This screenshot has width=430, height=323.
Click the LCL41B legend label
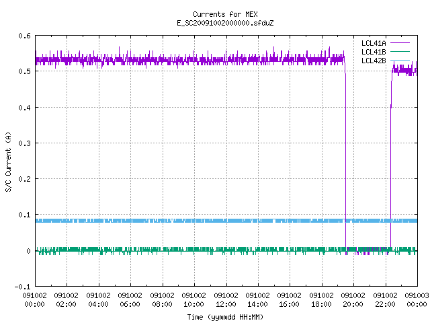(374, 52)
